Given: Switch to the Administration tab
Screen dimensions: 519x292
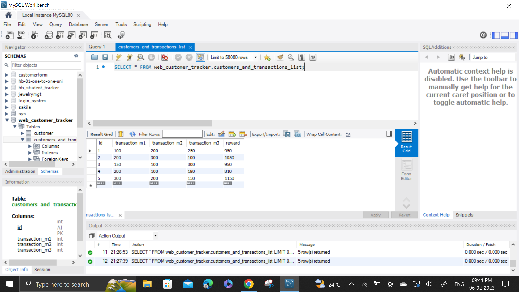Looking at the screenshot, I should [20, 171].
